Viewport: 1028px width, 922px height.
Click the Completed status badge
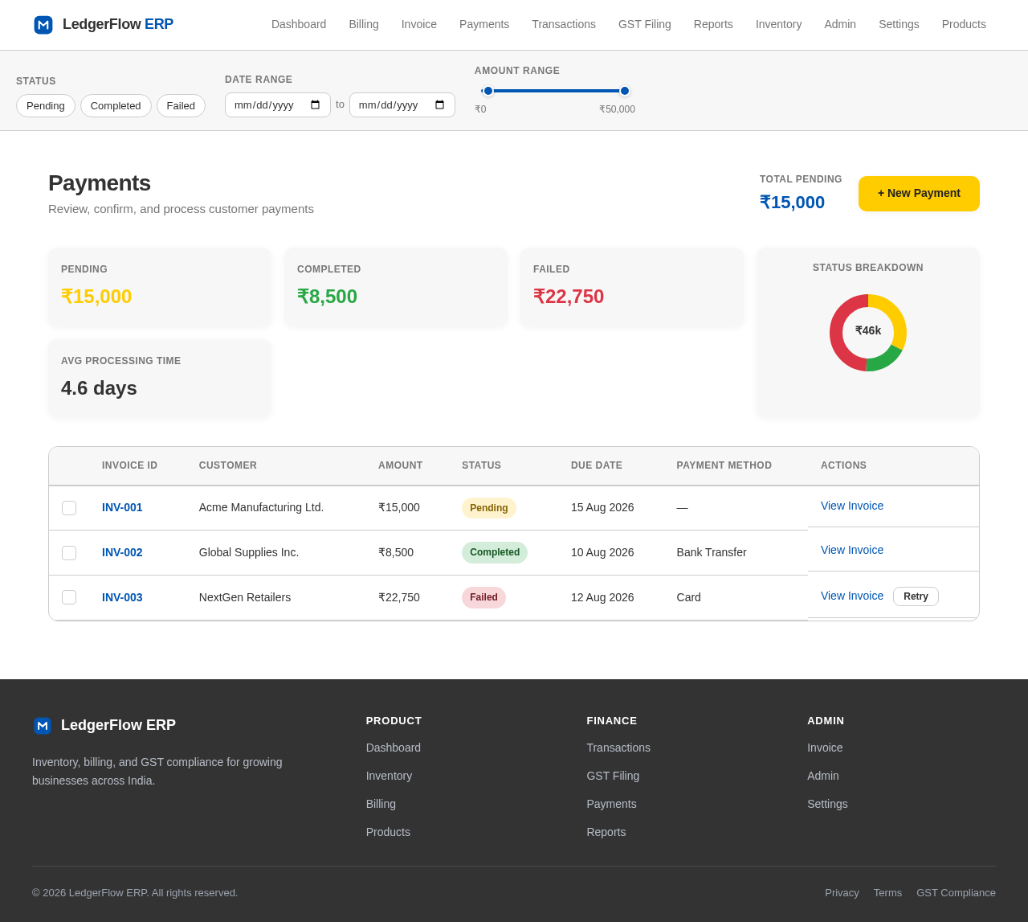pos(495,552)
